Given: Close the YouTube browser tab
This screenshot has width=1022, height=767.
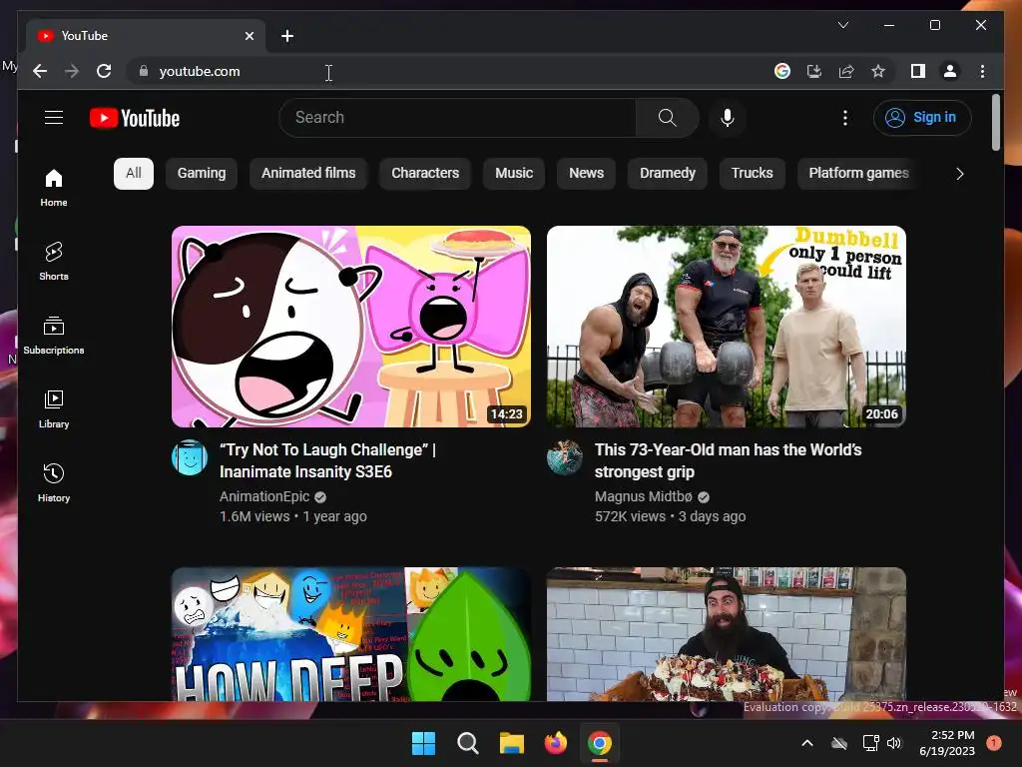Looking at the screenshot, I should point(249,36).
